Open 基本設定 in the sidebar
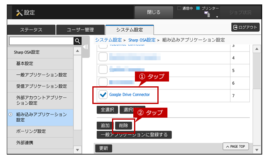The height and width of the screenshot is (159, 269). point(41,63)
